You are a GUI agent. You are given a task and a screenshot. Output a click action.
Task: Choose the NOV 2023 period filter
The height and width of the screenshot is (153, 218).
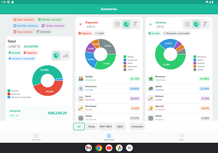[106, 127]
